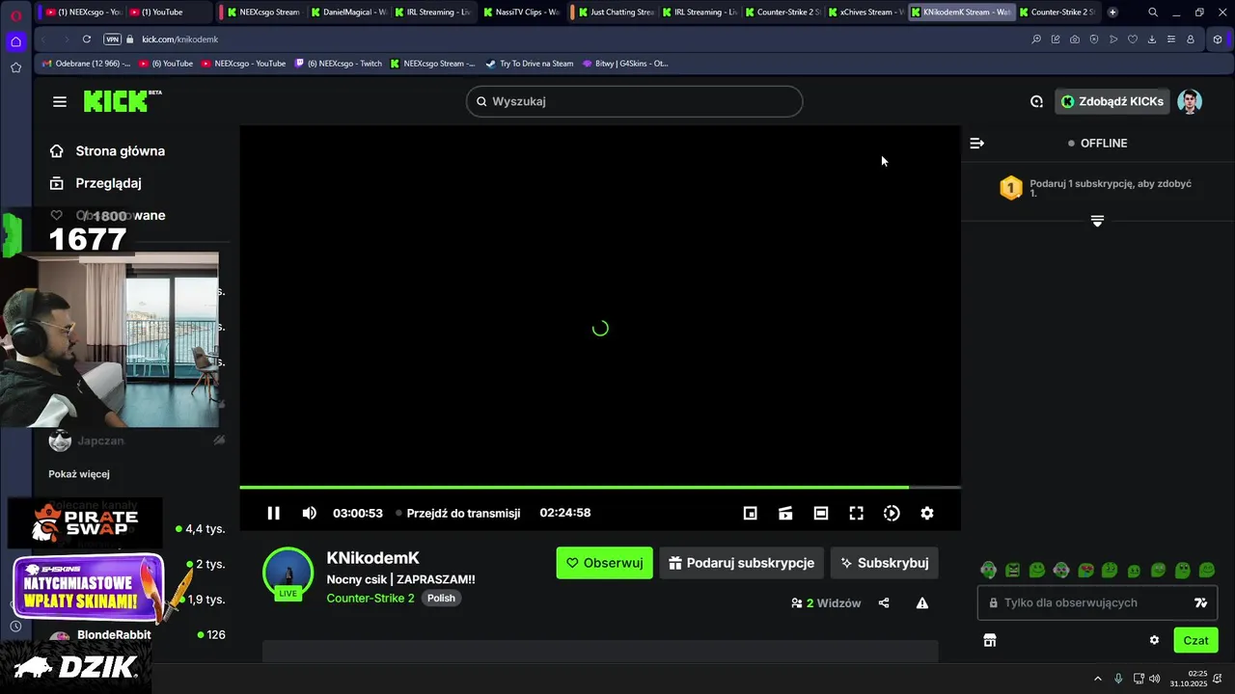Switch to the (1) YouTube tab
This screenshot has height=694, width=1235.
169,13
